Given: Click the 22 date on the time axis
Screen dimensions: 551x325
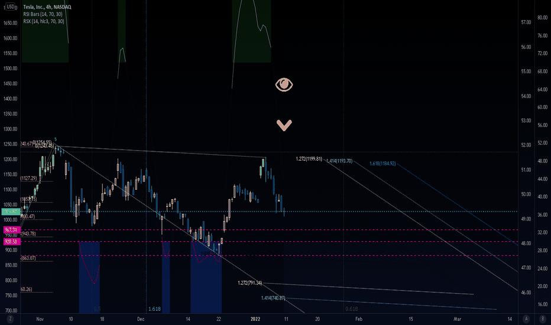Looking at the screenshot, I should click(219, 319).
